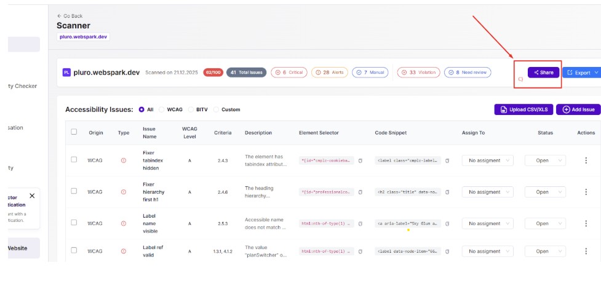Click the WCAG Level column header
The height and width of the screenshot is (292, 601).
(x=189, y=133)
